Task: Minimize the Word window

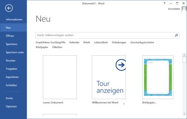Action: pos(171,4)
